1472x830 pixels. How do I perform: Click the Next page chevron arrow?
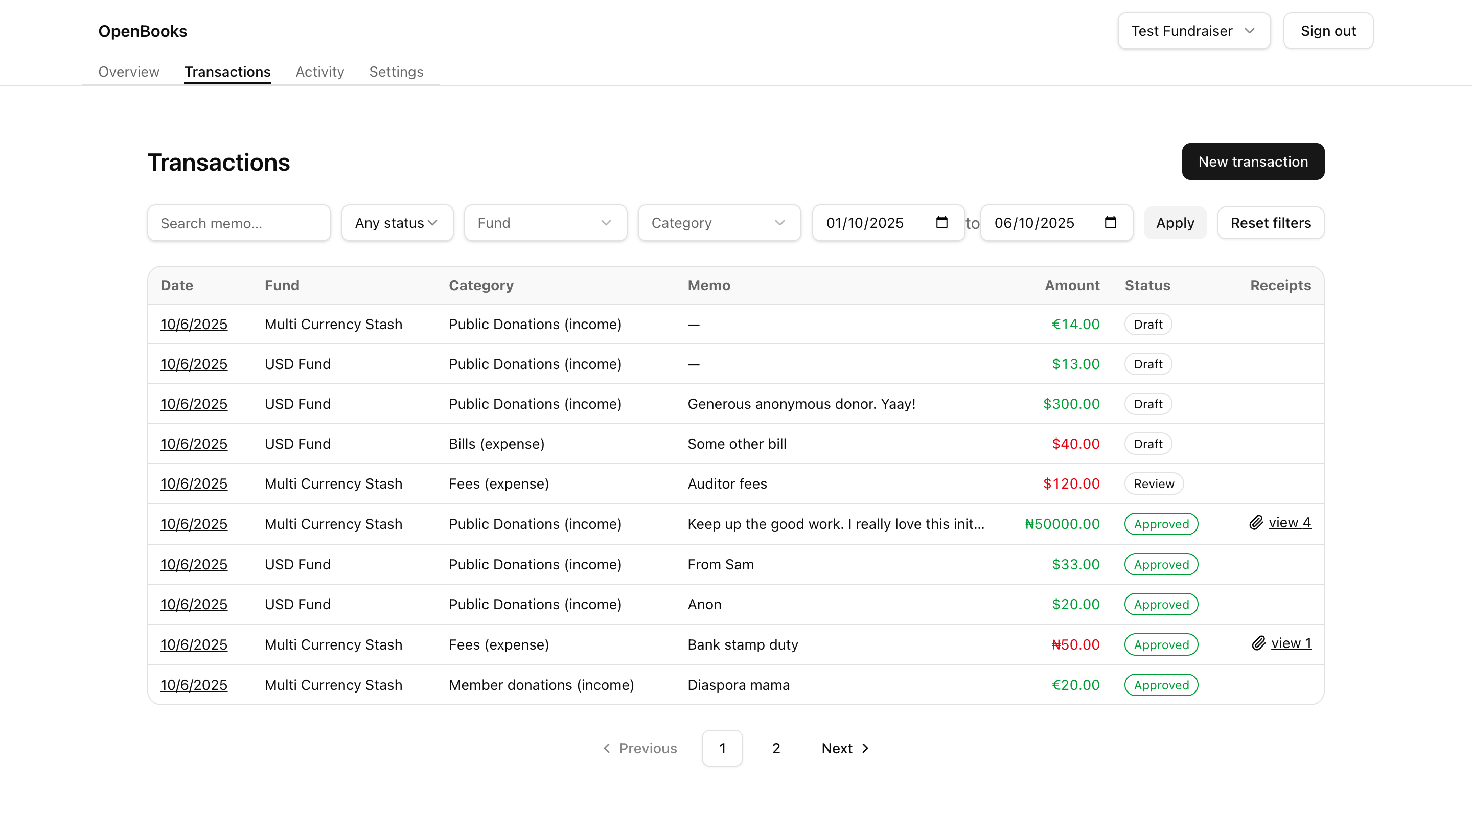click(x=865, y=748)
